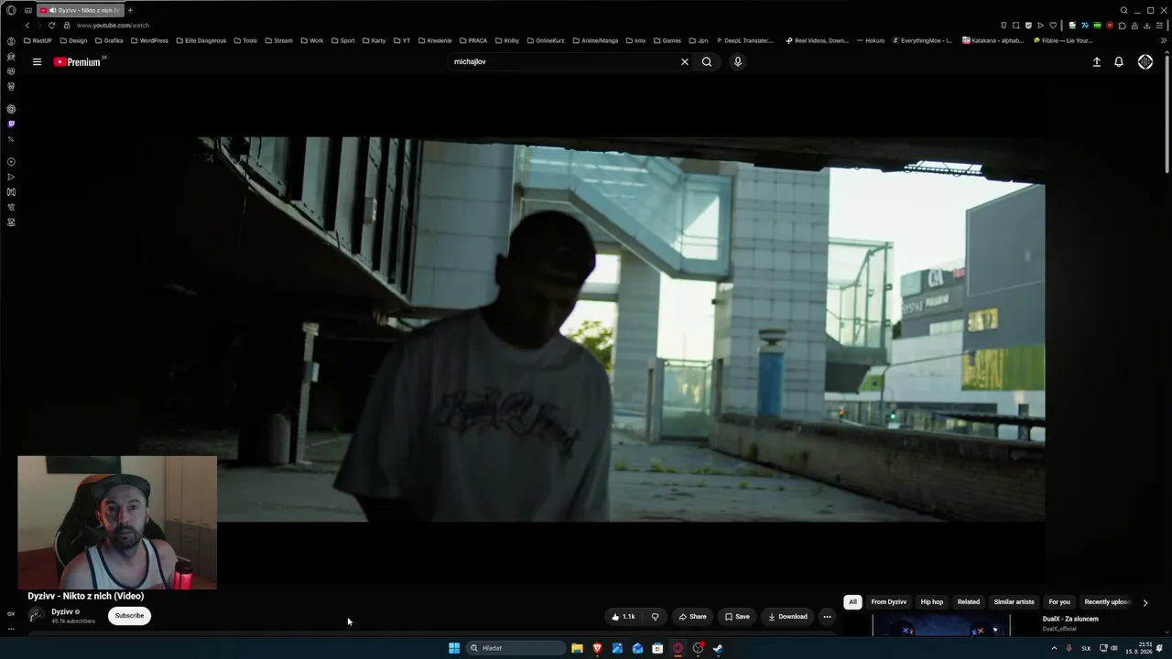Image resolution: width=1172 pixels, height=659 pixels.
Task: Search tabs with the title bar magnifier
Action: click(x=1123, y=10)
